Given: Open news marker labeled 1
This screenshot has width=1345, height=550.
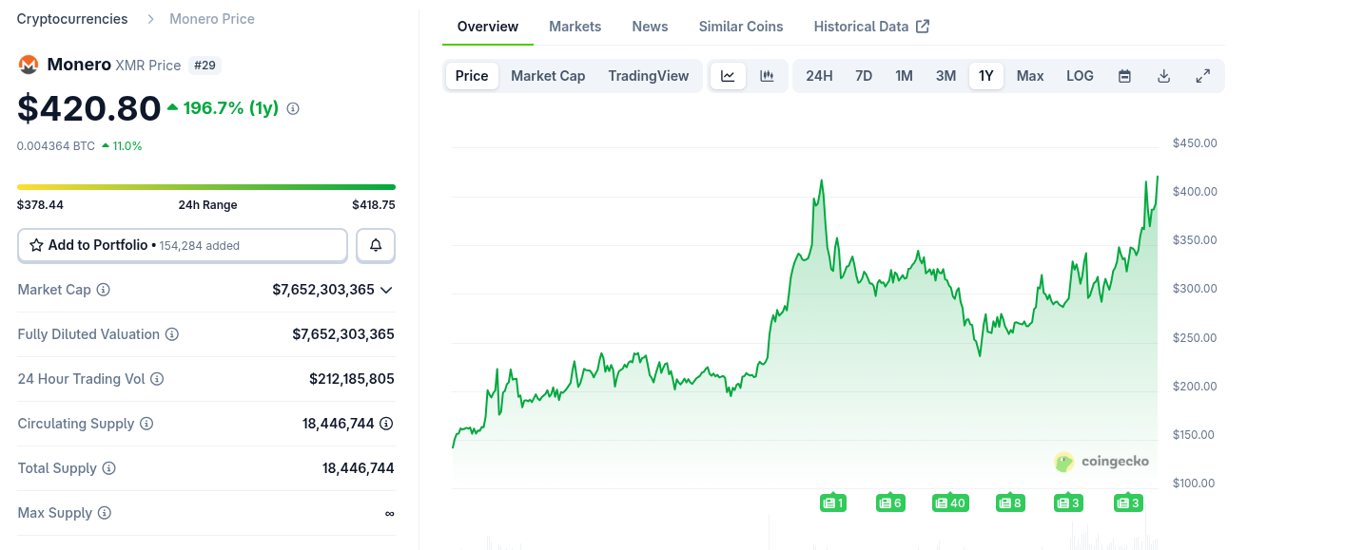Looking at the screenshot, I should 833,503.
